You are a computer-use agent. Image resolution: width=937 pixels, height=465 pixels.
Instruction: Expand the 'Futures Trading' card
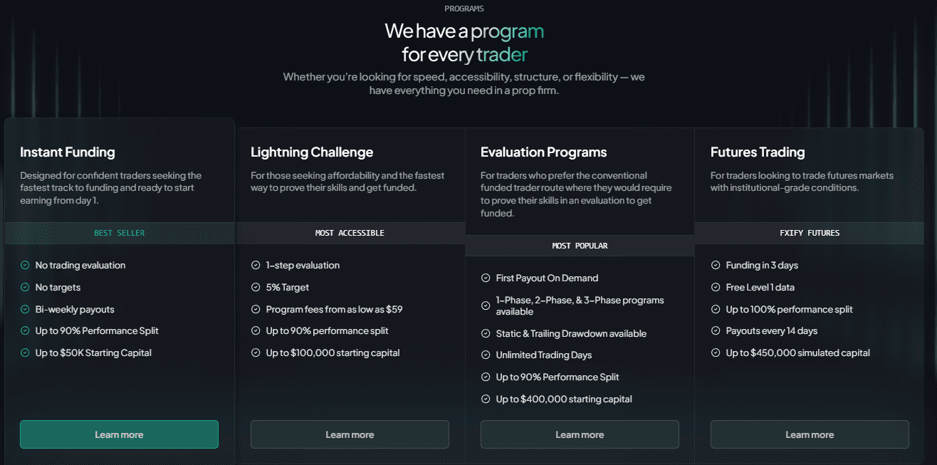758,152
